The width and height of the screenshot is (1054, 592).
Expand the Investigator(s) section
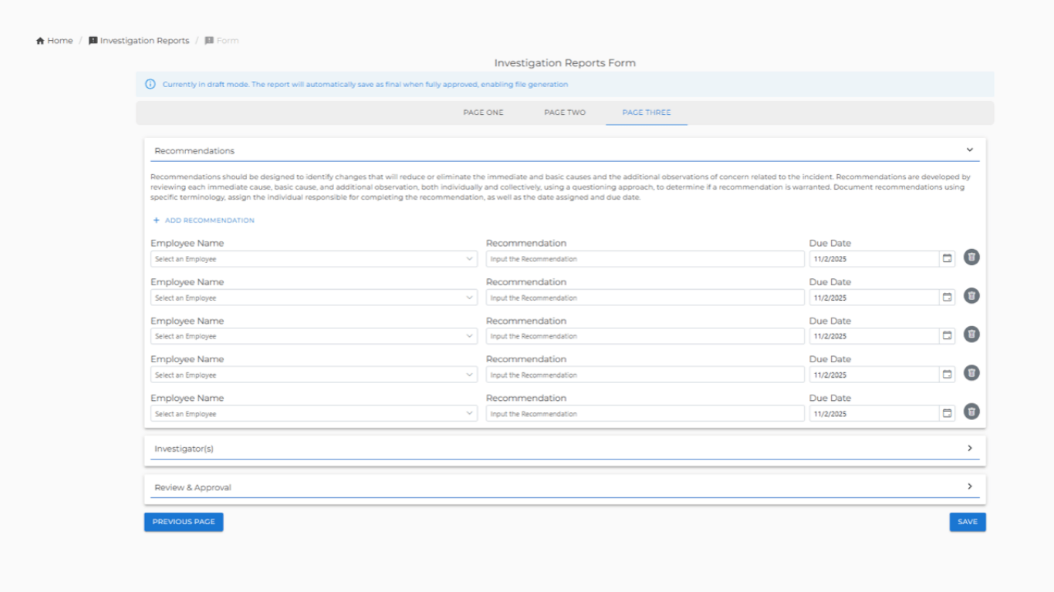970,448
